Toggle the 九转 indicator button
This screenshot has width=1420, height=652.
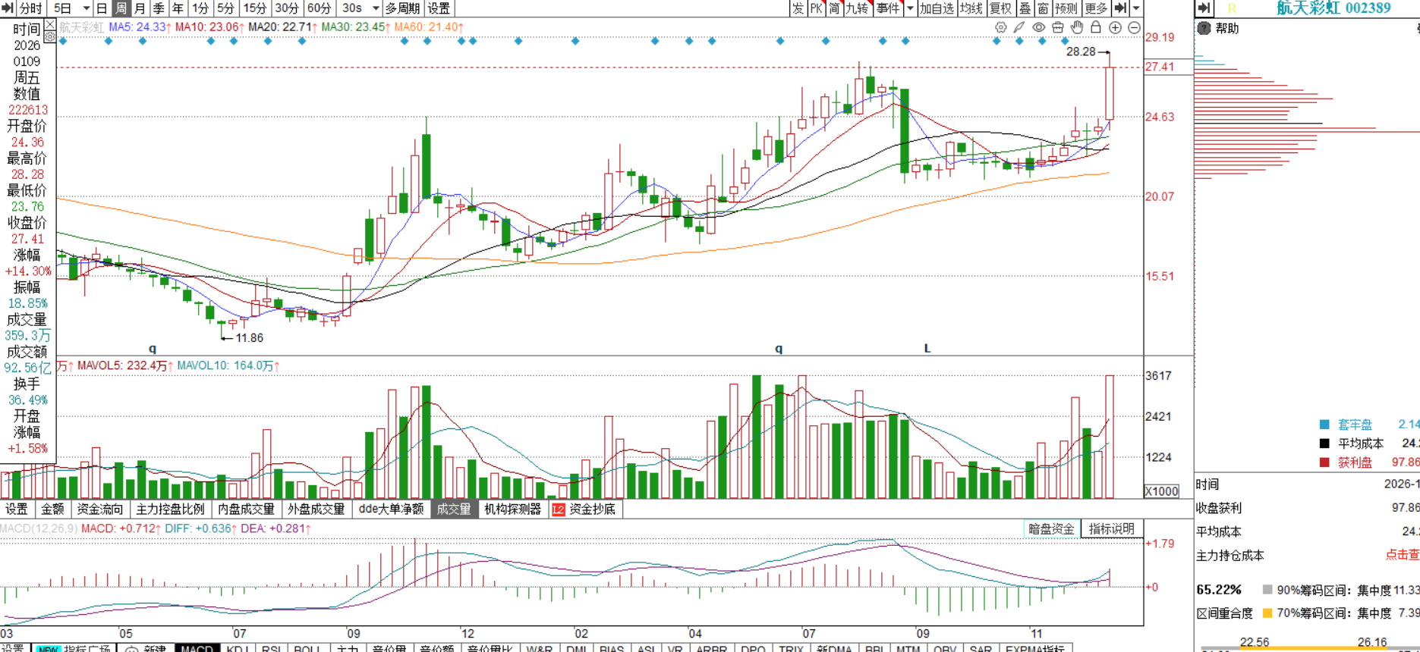[857, 8]
